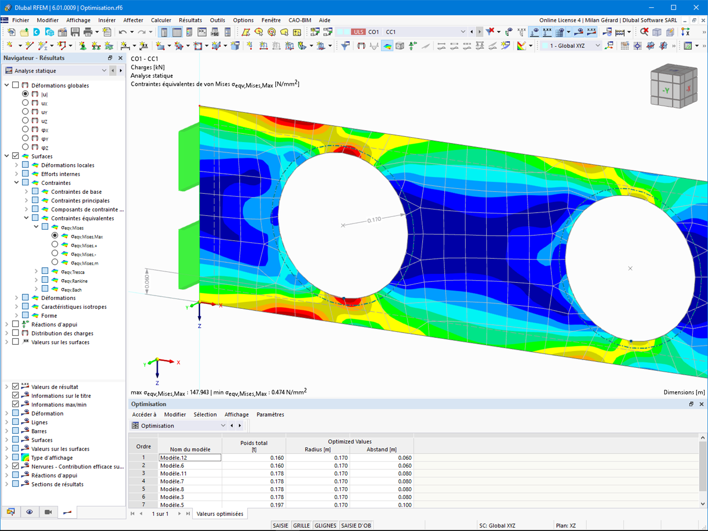Click the delete filter icon with red X
The image size is (708, 531).
pyautogui.click(x=490, y=32)
